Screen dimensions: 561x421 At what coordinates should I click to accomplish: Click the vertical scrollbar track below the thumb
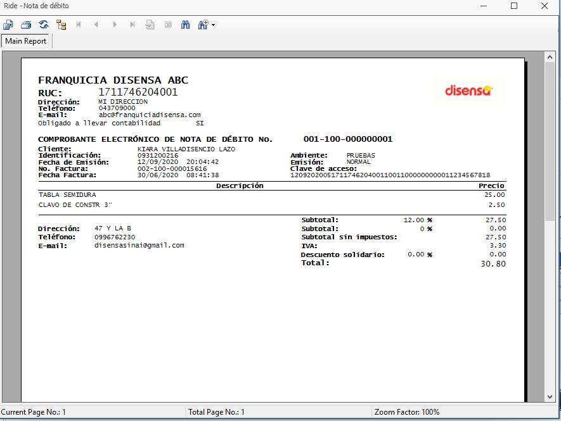550,304
